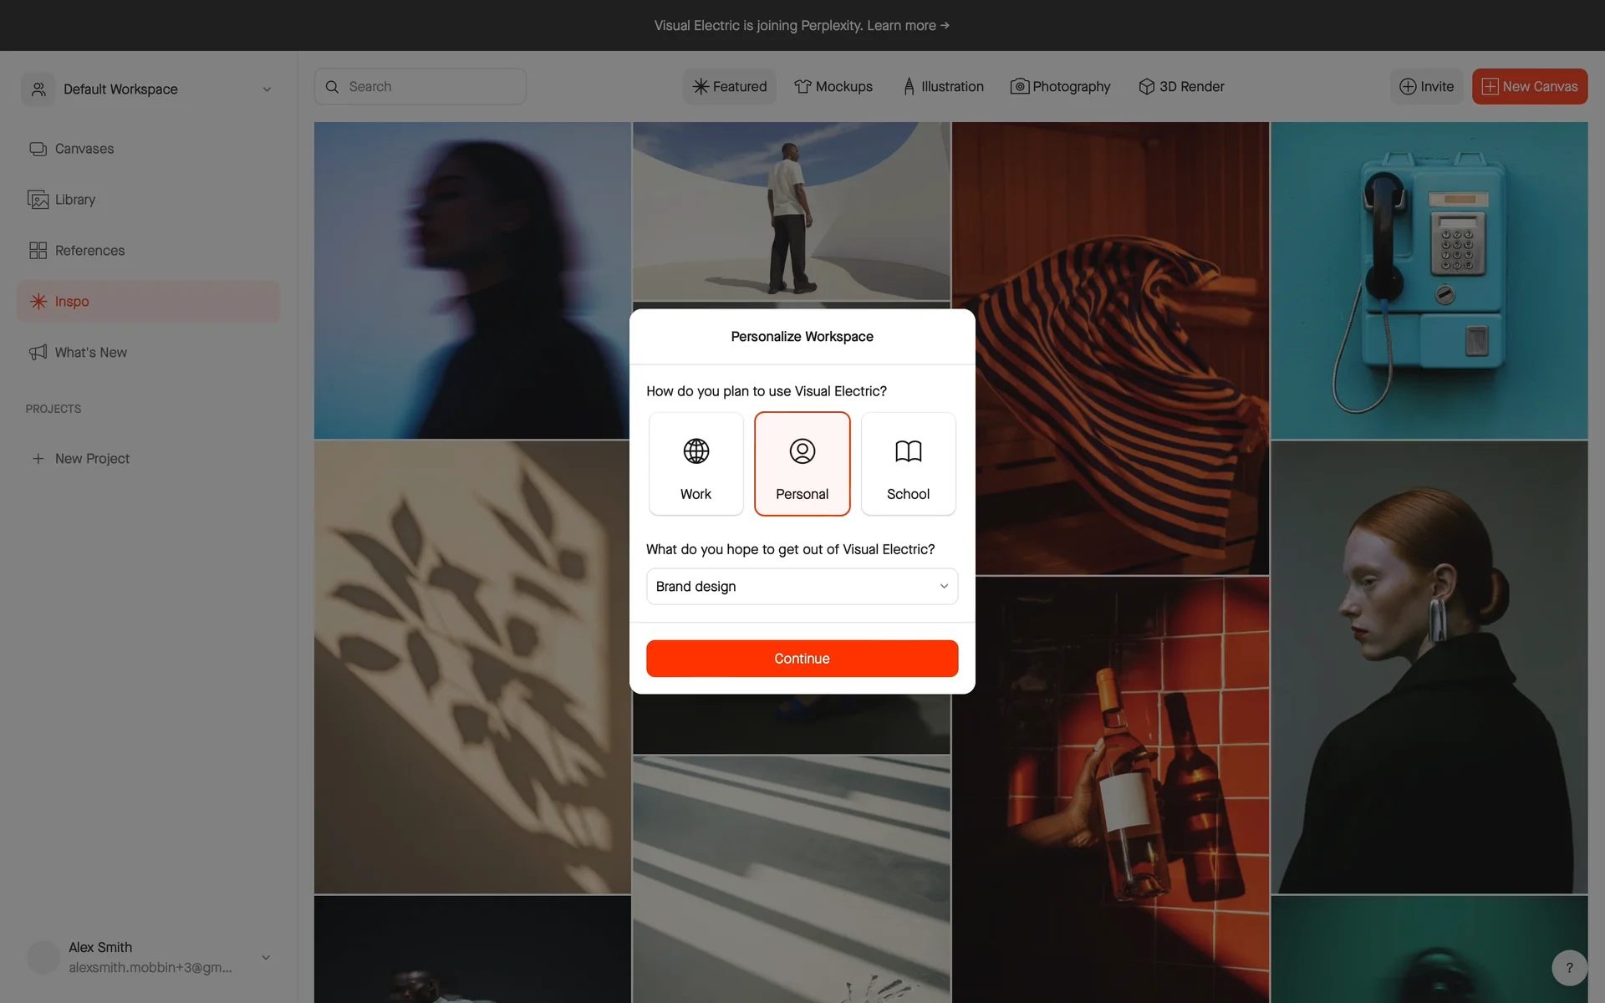Open the Library icon in sidebar
The image size is (1605, 1003).
pos(38,200)
